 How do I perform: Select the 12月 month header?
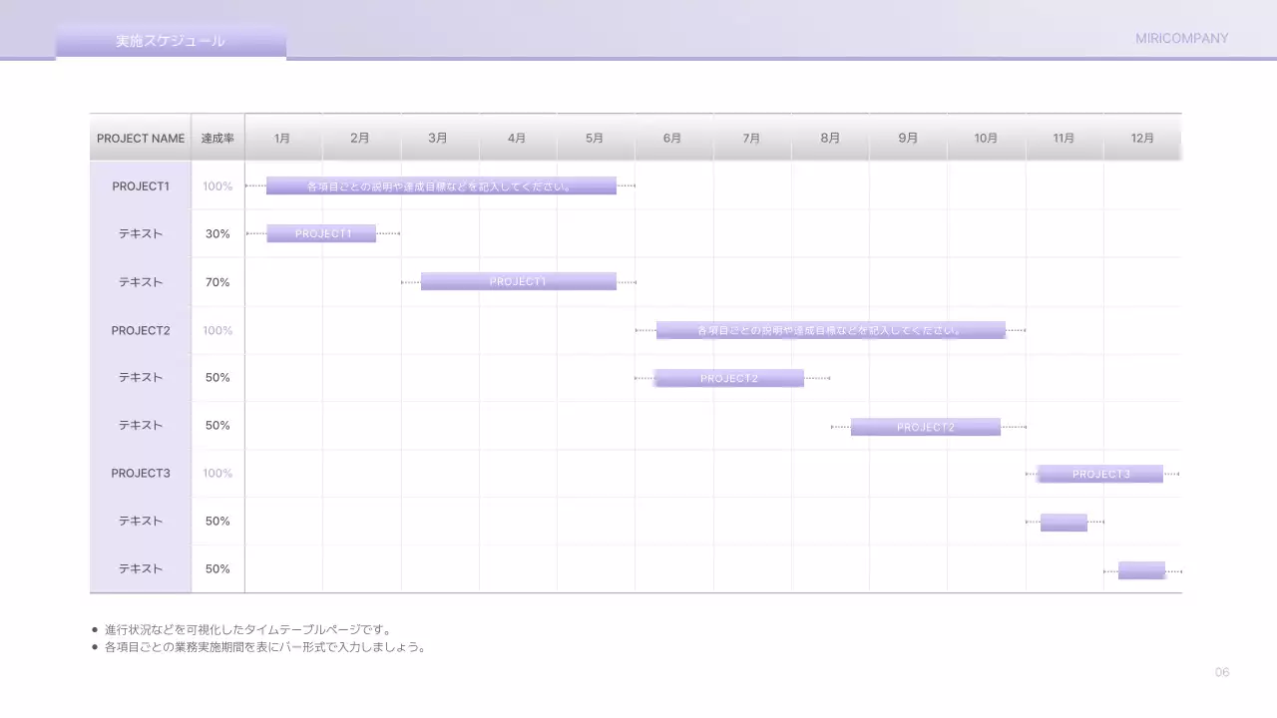pos(1142,139)
